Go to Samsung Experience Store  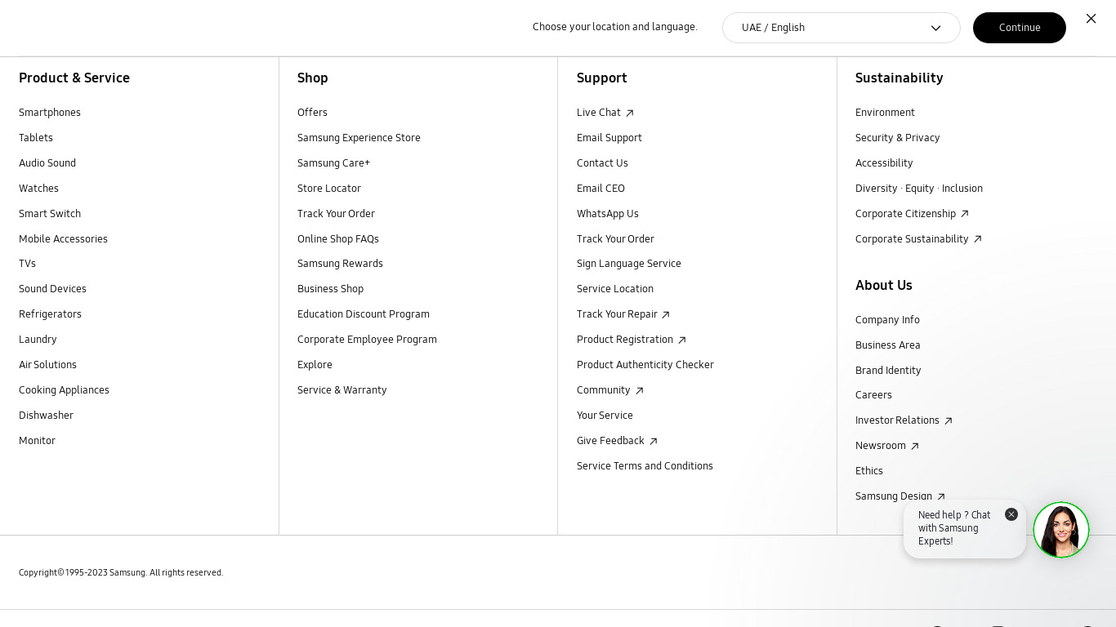359,138
